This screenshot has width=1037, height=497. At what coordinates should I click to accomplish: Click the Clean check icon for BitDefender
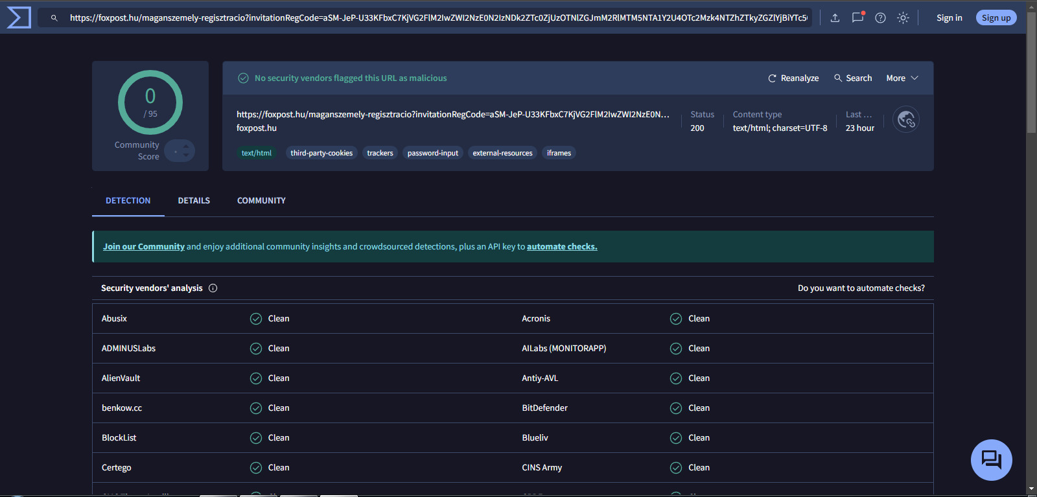pos(676,408)
